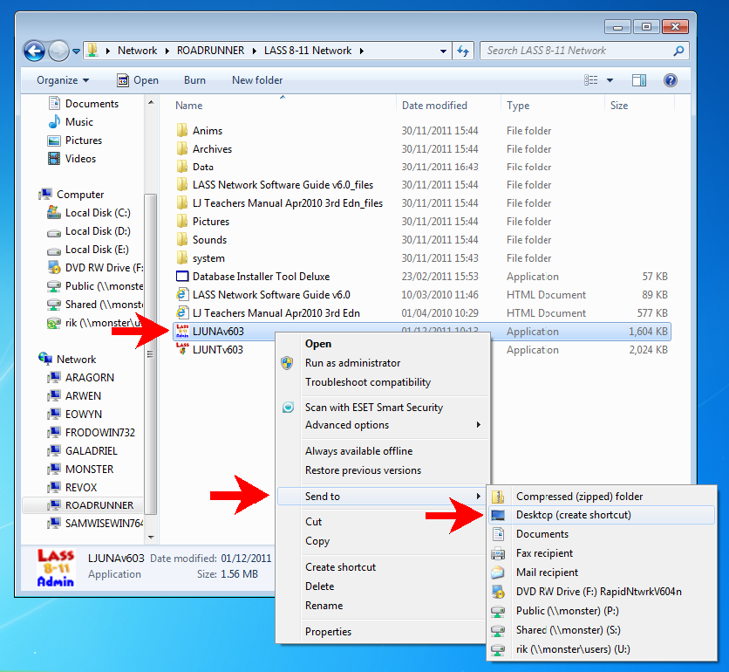Select ARAGORN network computer
The image size is (729, 672).
[x=89, y=377]
